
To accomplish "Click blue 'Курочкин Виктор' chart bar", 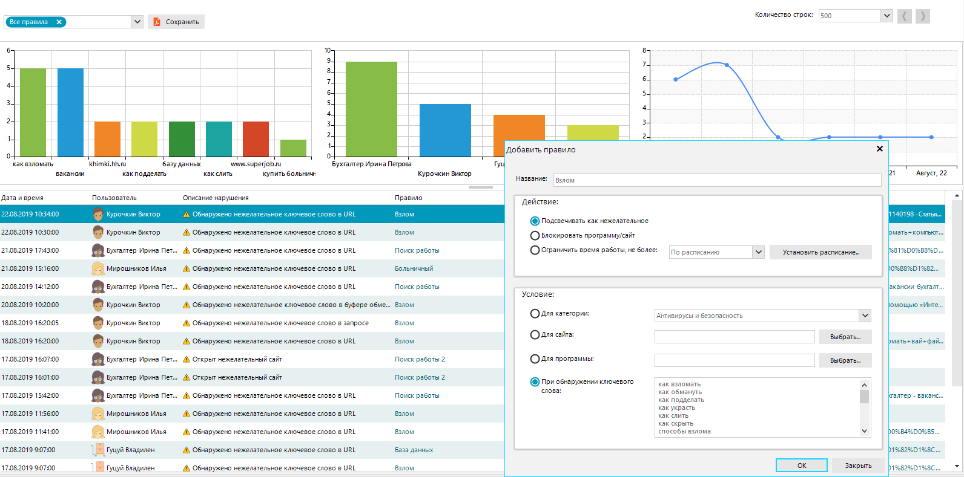I will click(x=445, y=130).
